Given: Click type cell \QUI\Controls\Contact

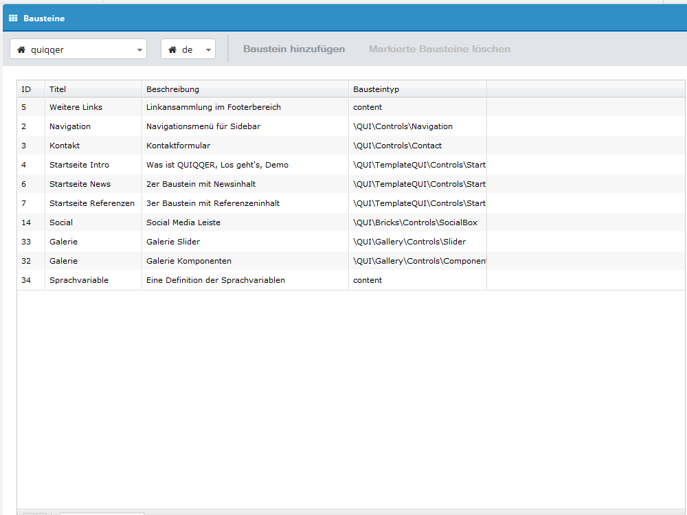Looking at the screenshot, I should point(418,146).
